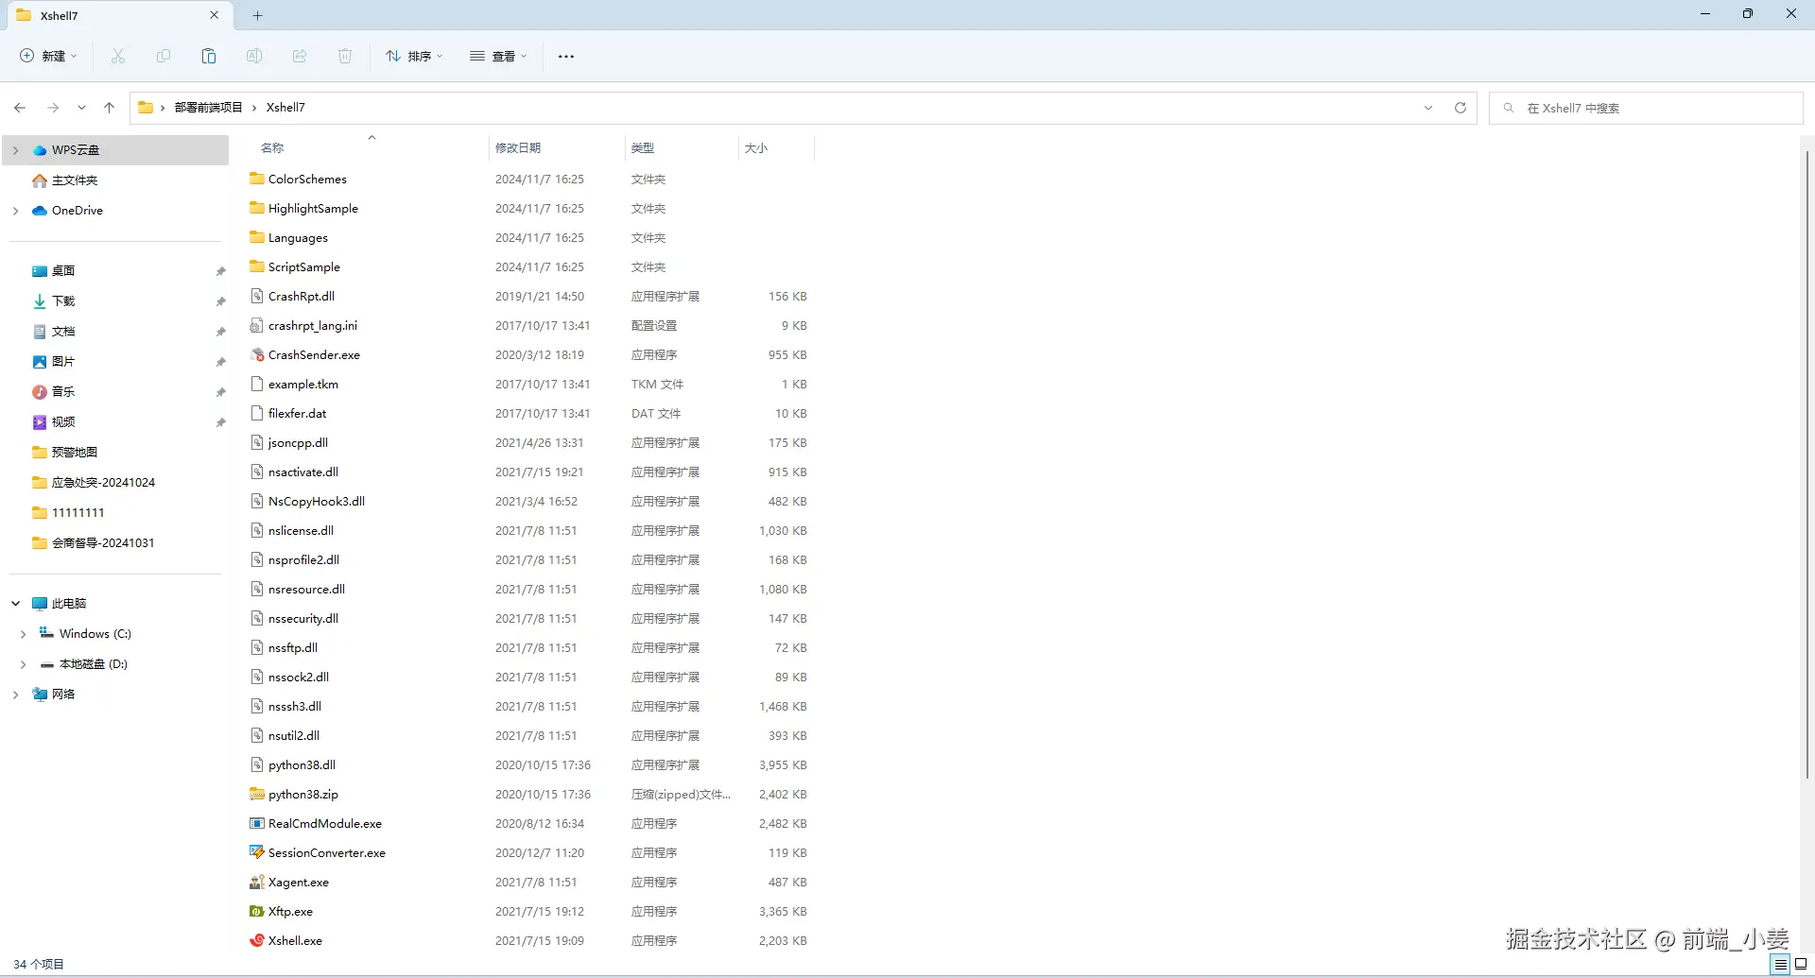This screenshot has width=1815, height=978.
Task: Click the Rename icon in toolbar
Action: coord(254,57)
